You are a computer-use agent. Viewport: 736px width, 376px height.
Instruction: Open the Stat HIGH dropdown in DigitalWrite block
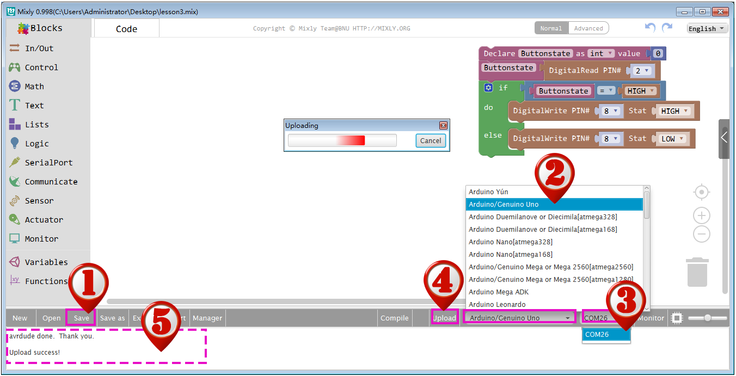pyautogui.click(x=674, y=111)
